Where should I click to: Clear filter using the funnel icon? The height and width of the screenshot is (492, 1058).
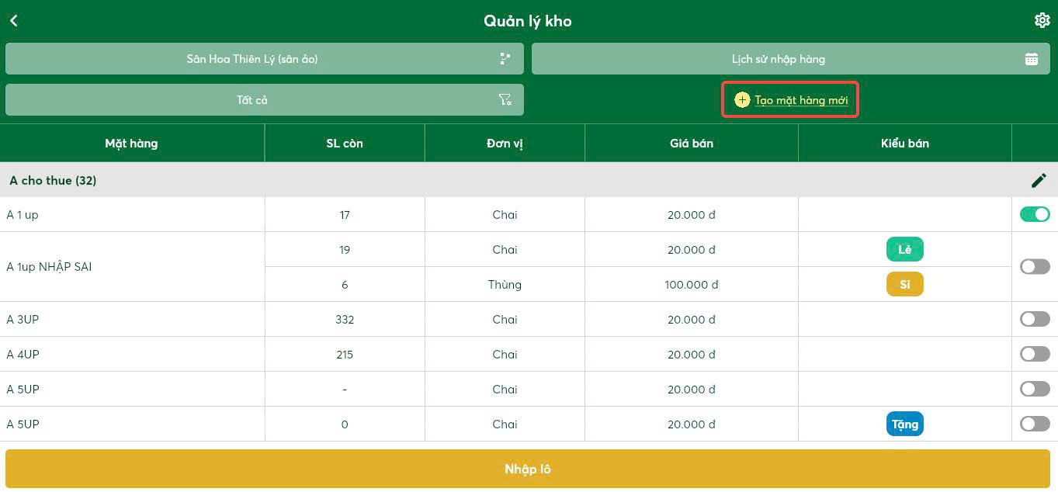click(505, 100)
